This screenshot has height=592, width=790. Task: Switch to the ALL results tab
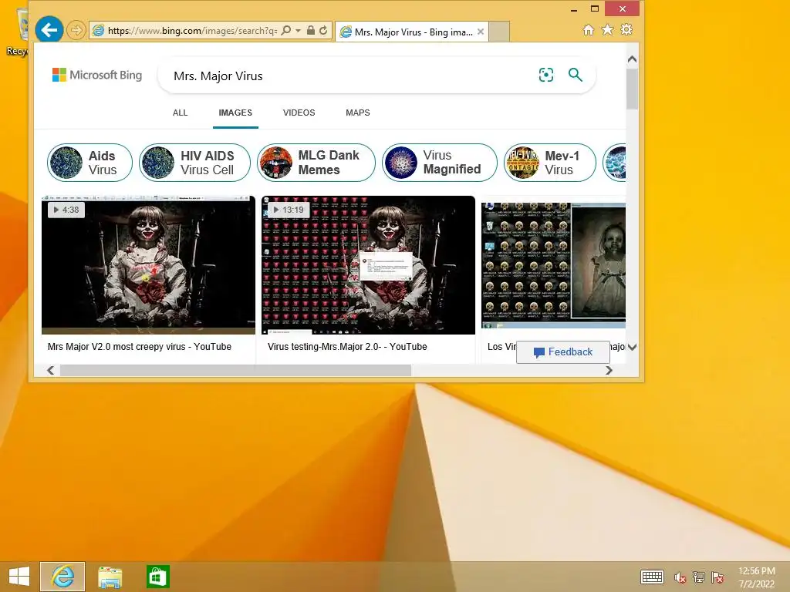180,113
